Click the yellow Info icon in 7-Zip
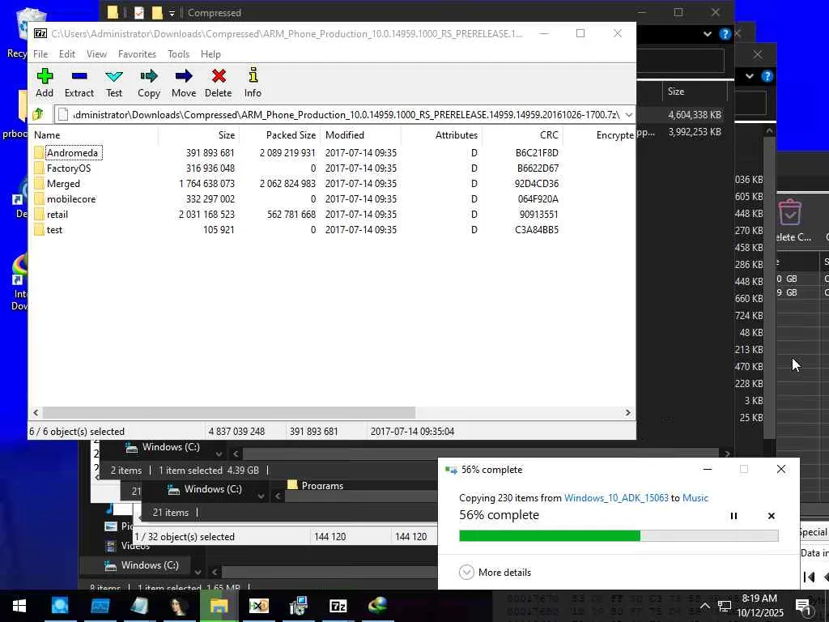The width and height of the screenshot is (829, 622). pyautogui.click(x=253, y=75)
